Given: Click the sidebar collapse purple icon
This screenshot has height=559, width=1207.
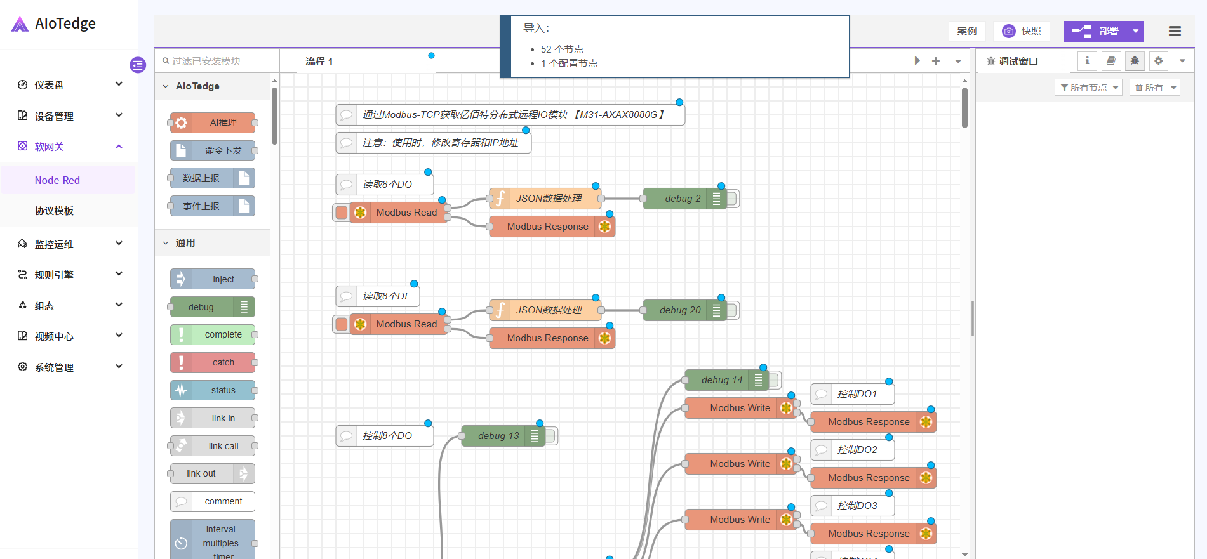Looking at the screenshot, I should 138,65.
